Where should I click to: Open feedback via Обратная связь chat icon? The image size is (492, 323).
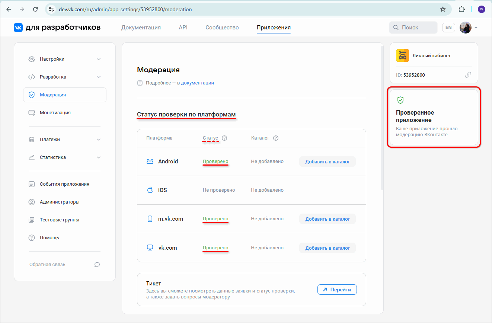point(97,264)
